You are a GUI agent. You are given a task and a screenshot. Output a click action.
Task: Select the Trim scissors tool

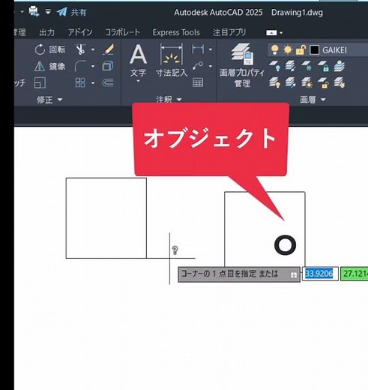click(80, 49)
